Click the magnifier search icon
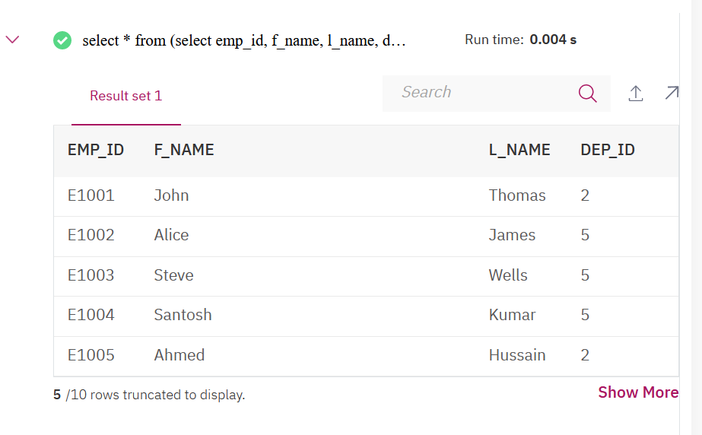Viewport: 702px width, 435px height. [x=587, y=93]
